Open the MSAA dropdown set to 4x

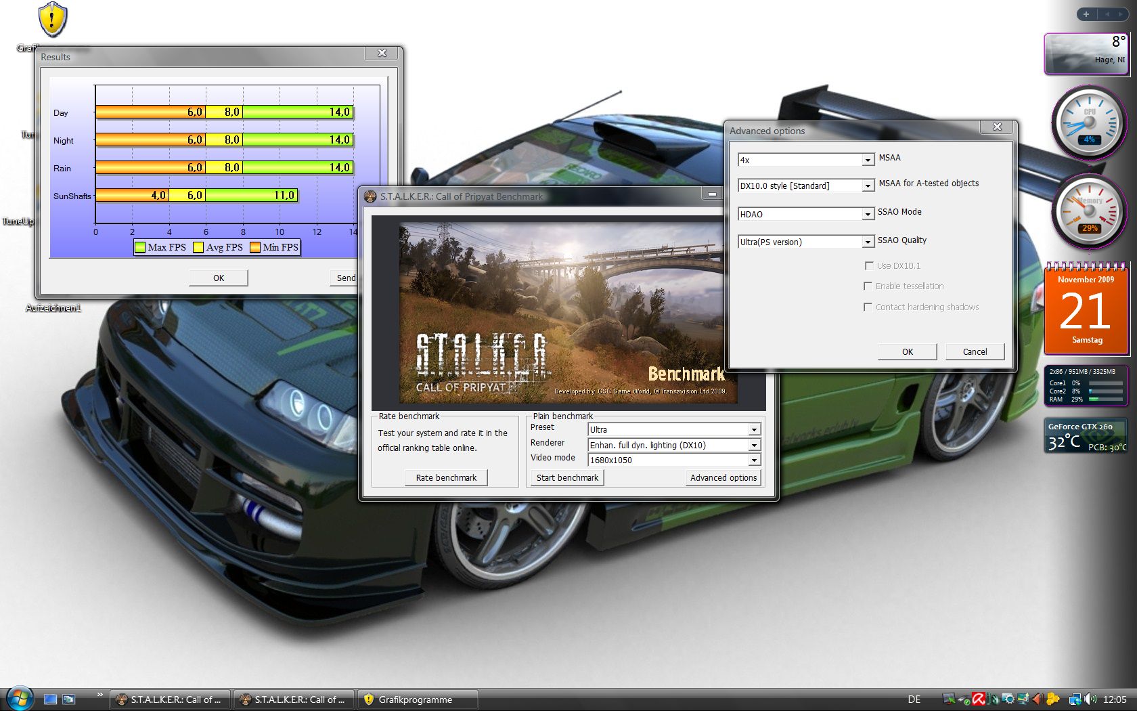805,160
